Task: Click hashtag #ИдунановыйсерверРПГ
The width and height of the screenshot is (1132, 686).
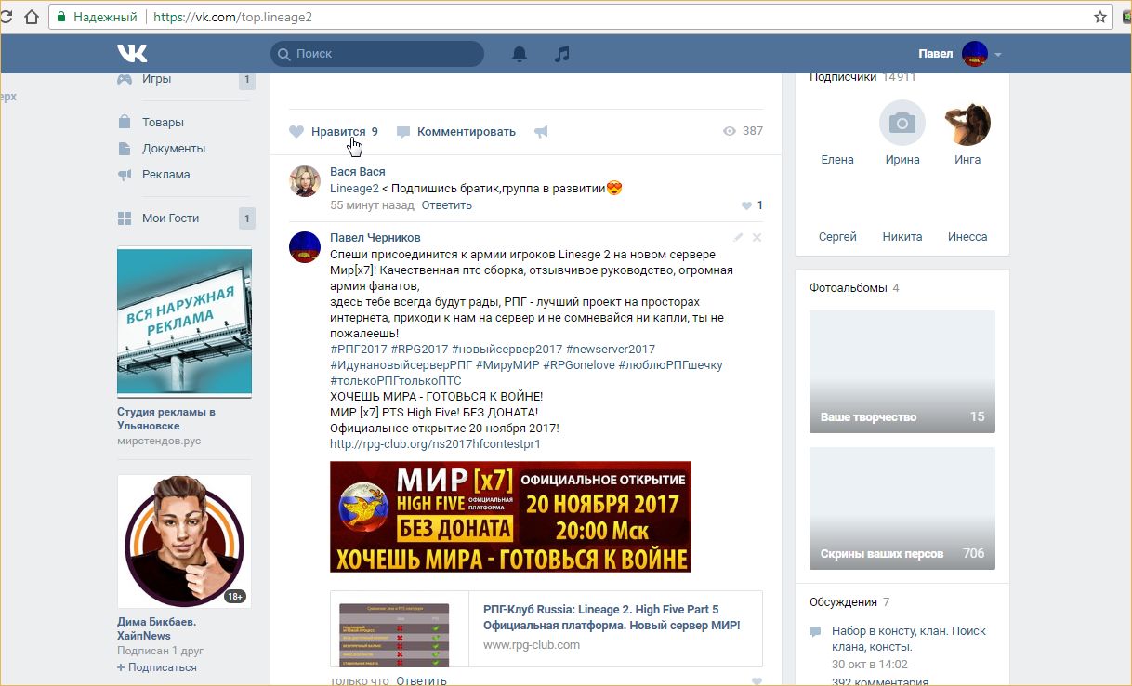Action: click(401, 365)
